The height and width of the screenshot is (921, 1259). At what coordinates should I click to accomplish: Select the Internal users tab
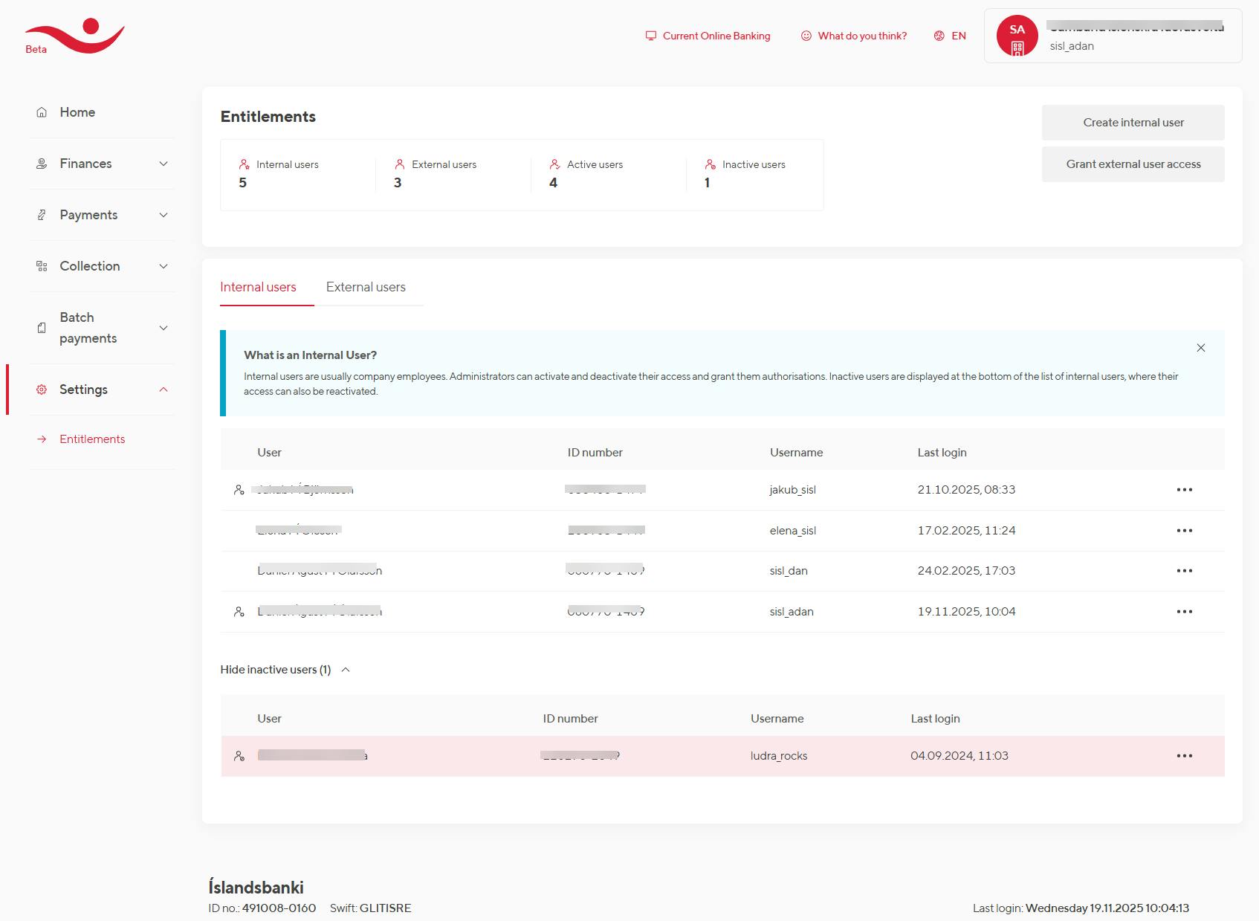(258, 287)
